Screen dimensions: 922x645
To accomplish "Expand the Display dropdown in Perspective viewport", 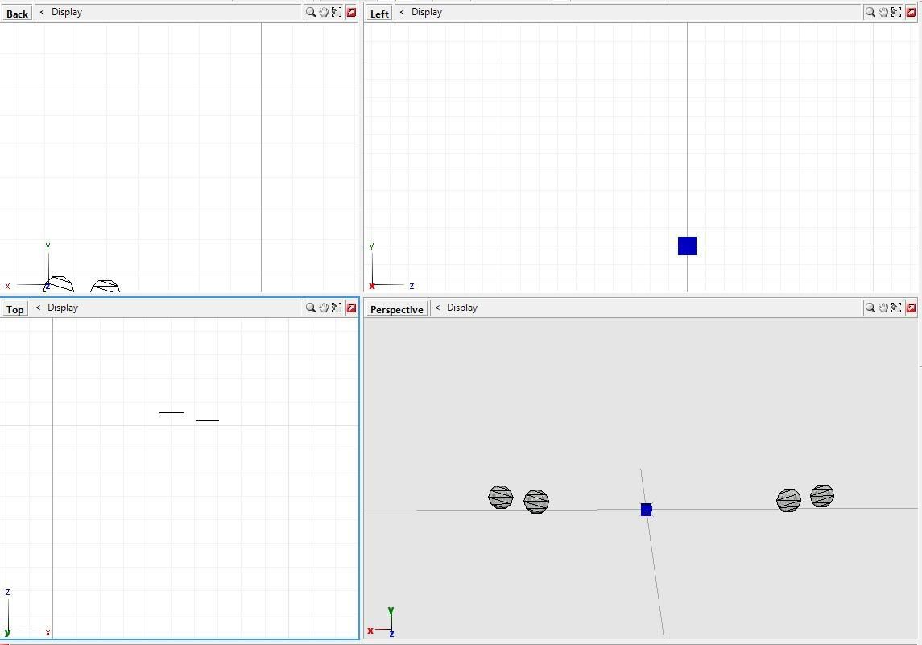I will 461,308.
